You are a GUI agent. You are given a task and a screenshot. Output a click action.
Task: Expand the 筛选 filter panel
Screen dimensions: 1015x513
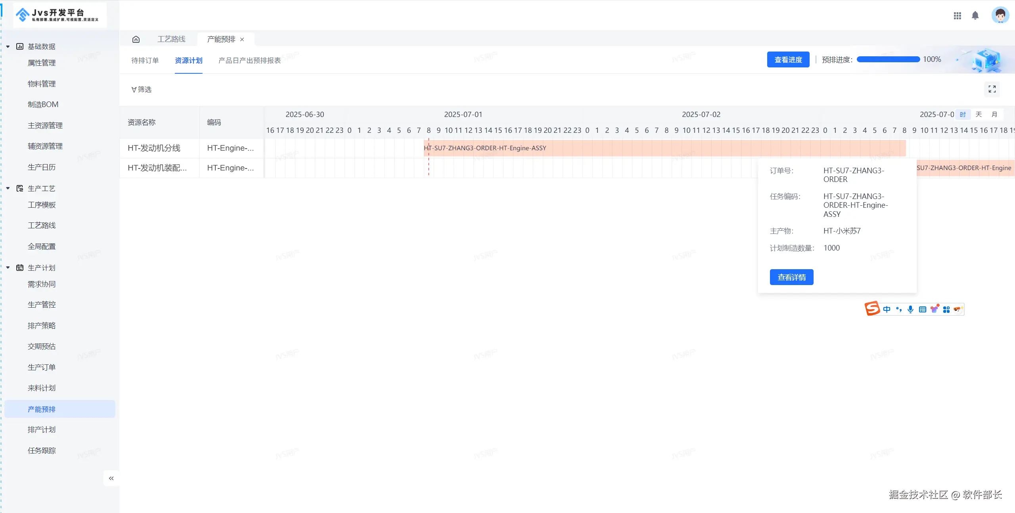142,90
